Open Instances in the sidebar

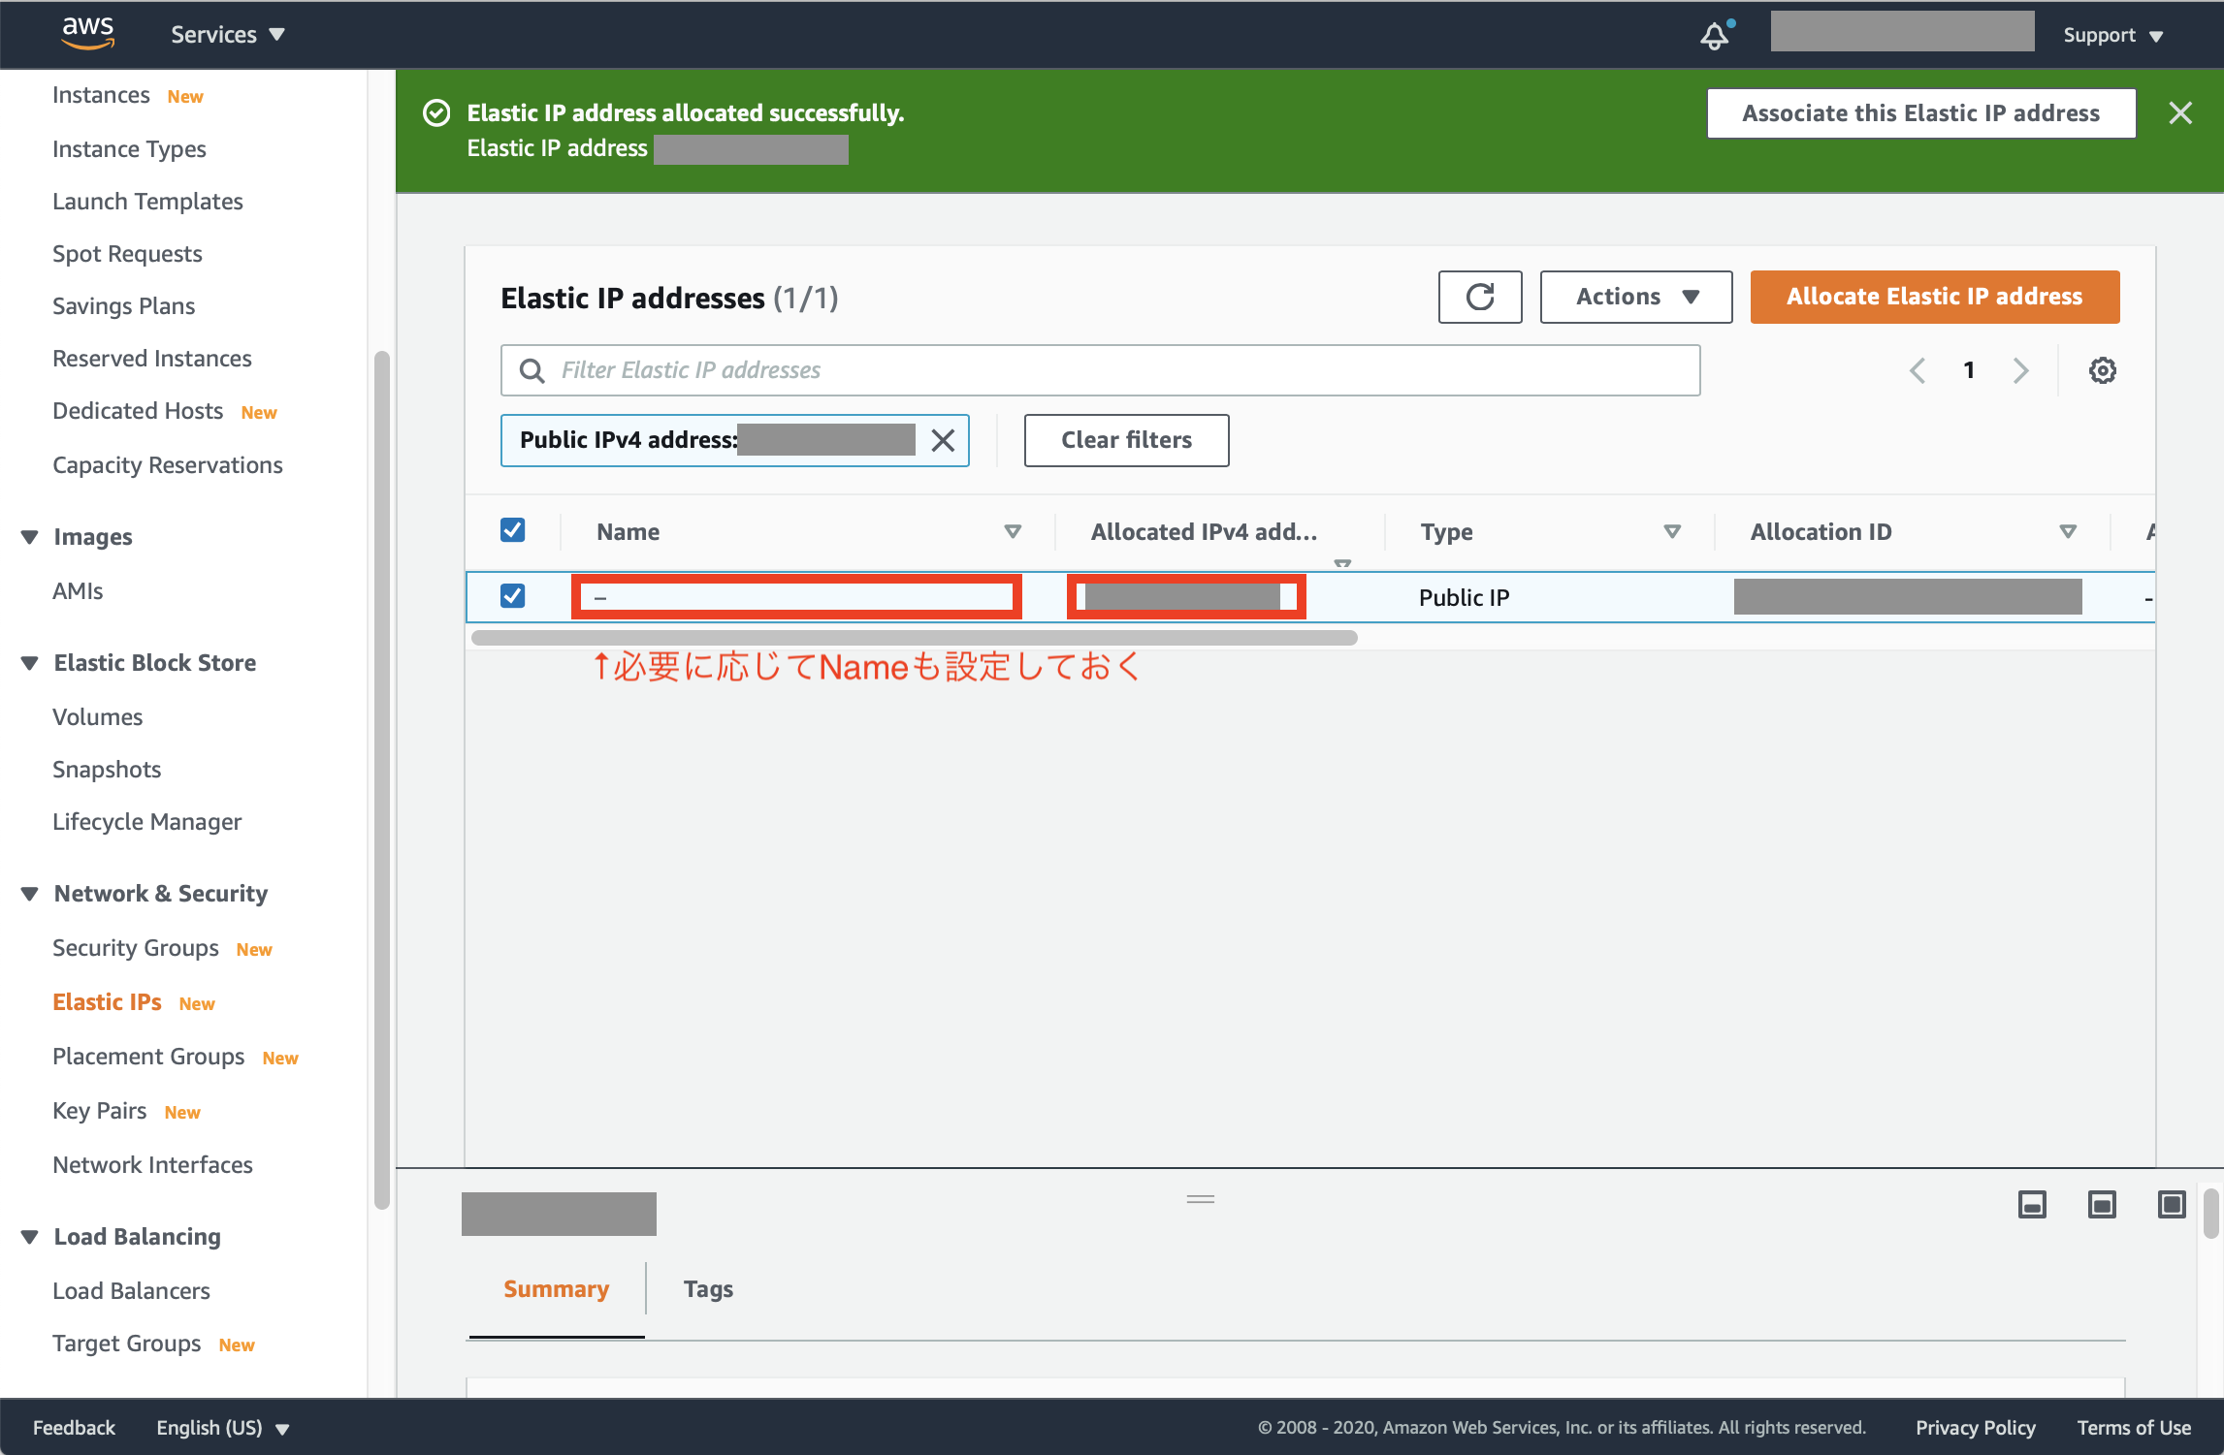101,95
